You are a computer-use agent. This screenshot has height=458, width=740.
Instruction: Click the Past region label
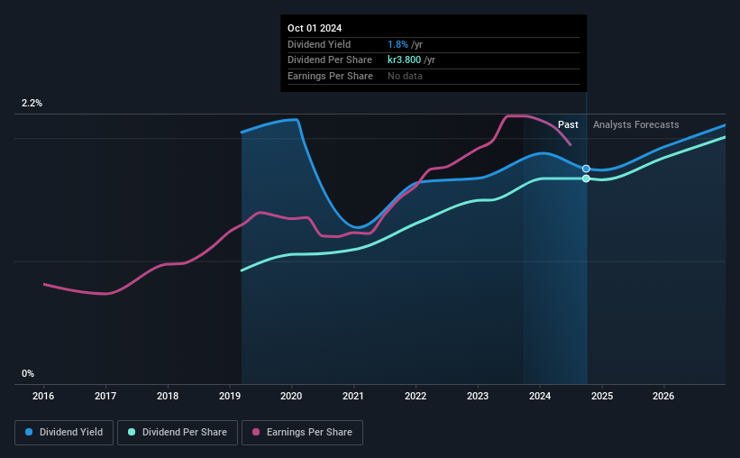tap(568, 124)
